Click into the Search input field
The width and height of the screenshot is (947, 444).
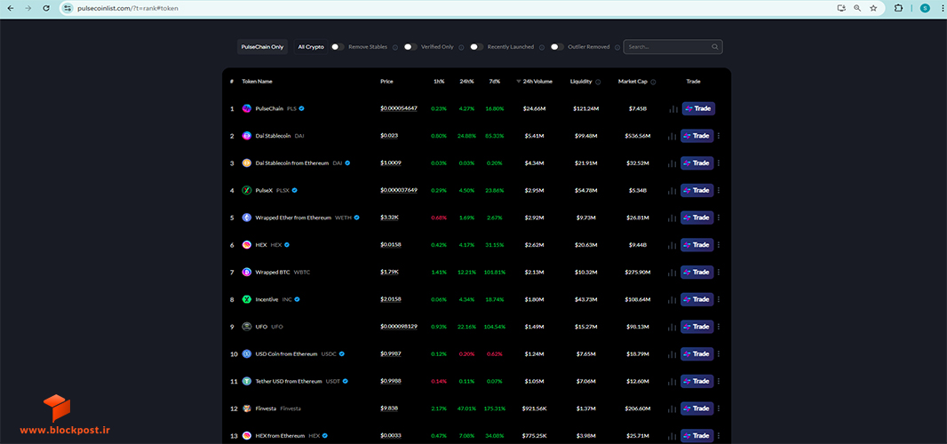pos(668,46)
